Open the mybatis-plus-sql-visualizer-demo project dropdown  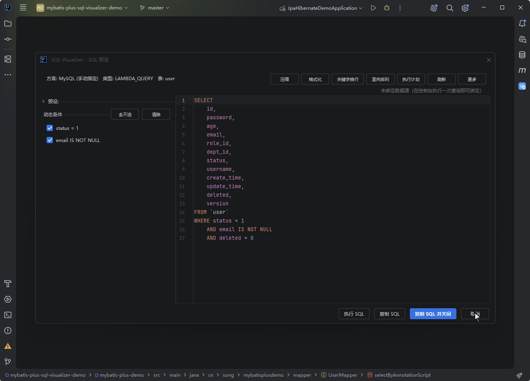82,8
